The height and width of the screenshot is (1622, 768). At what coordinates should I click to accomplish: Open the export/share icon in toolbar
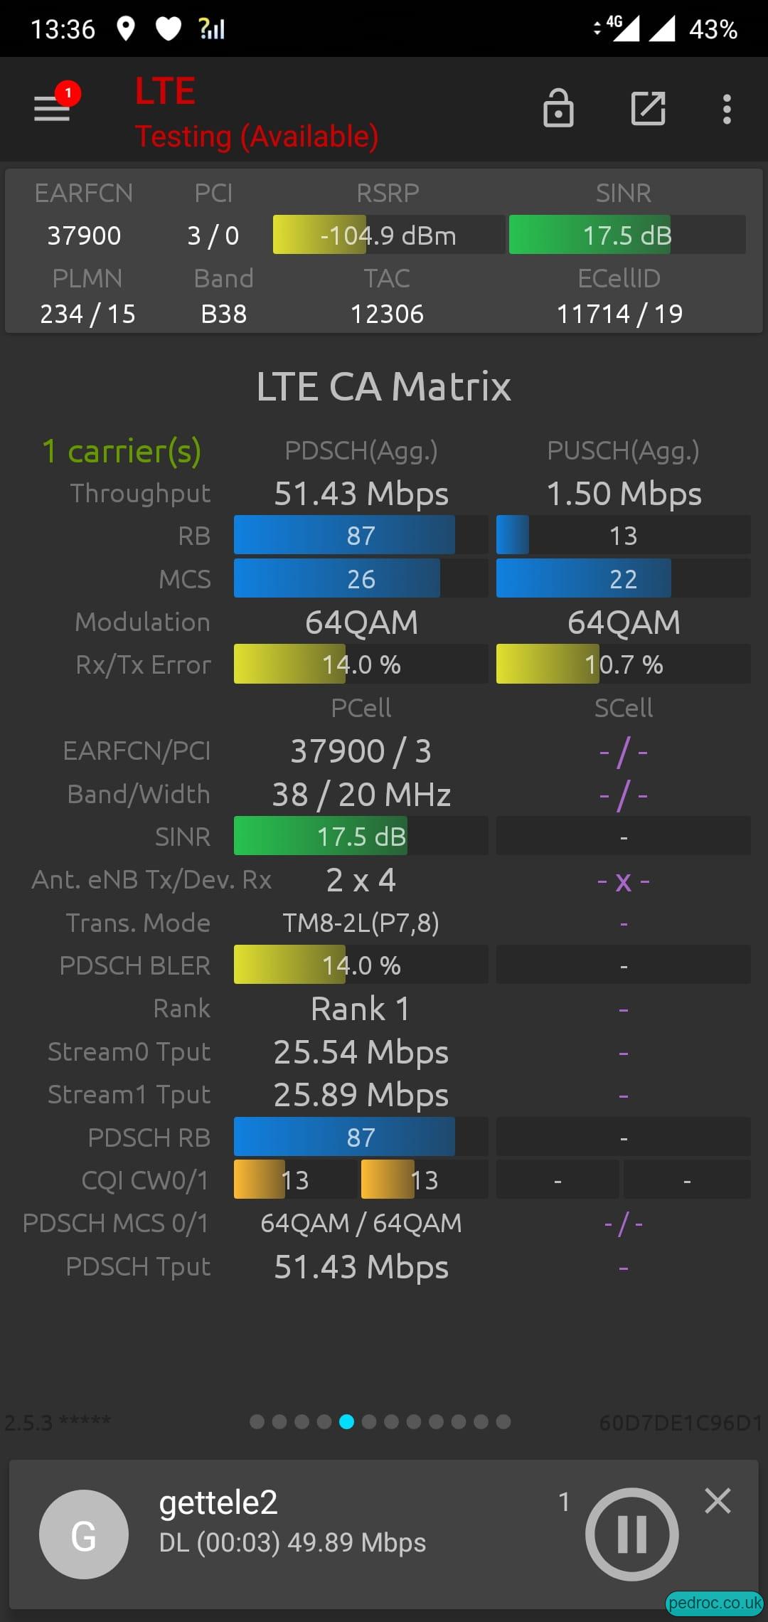tap(649, 108)
